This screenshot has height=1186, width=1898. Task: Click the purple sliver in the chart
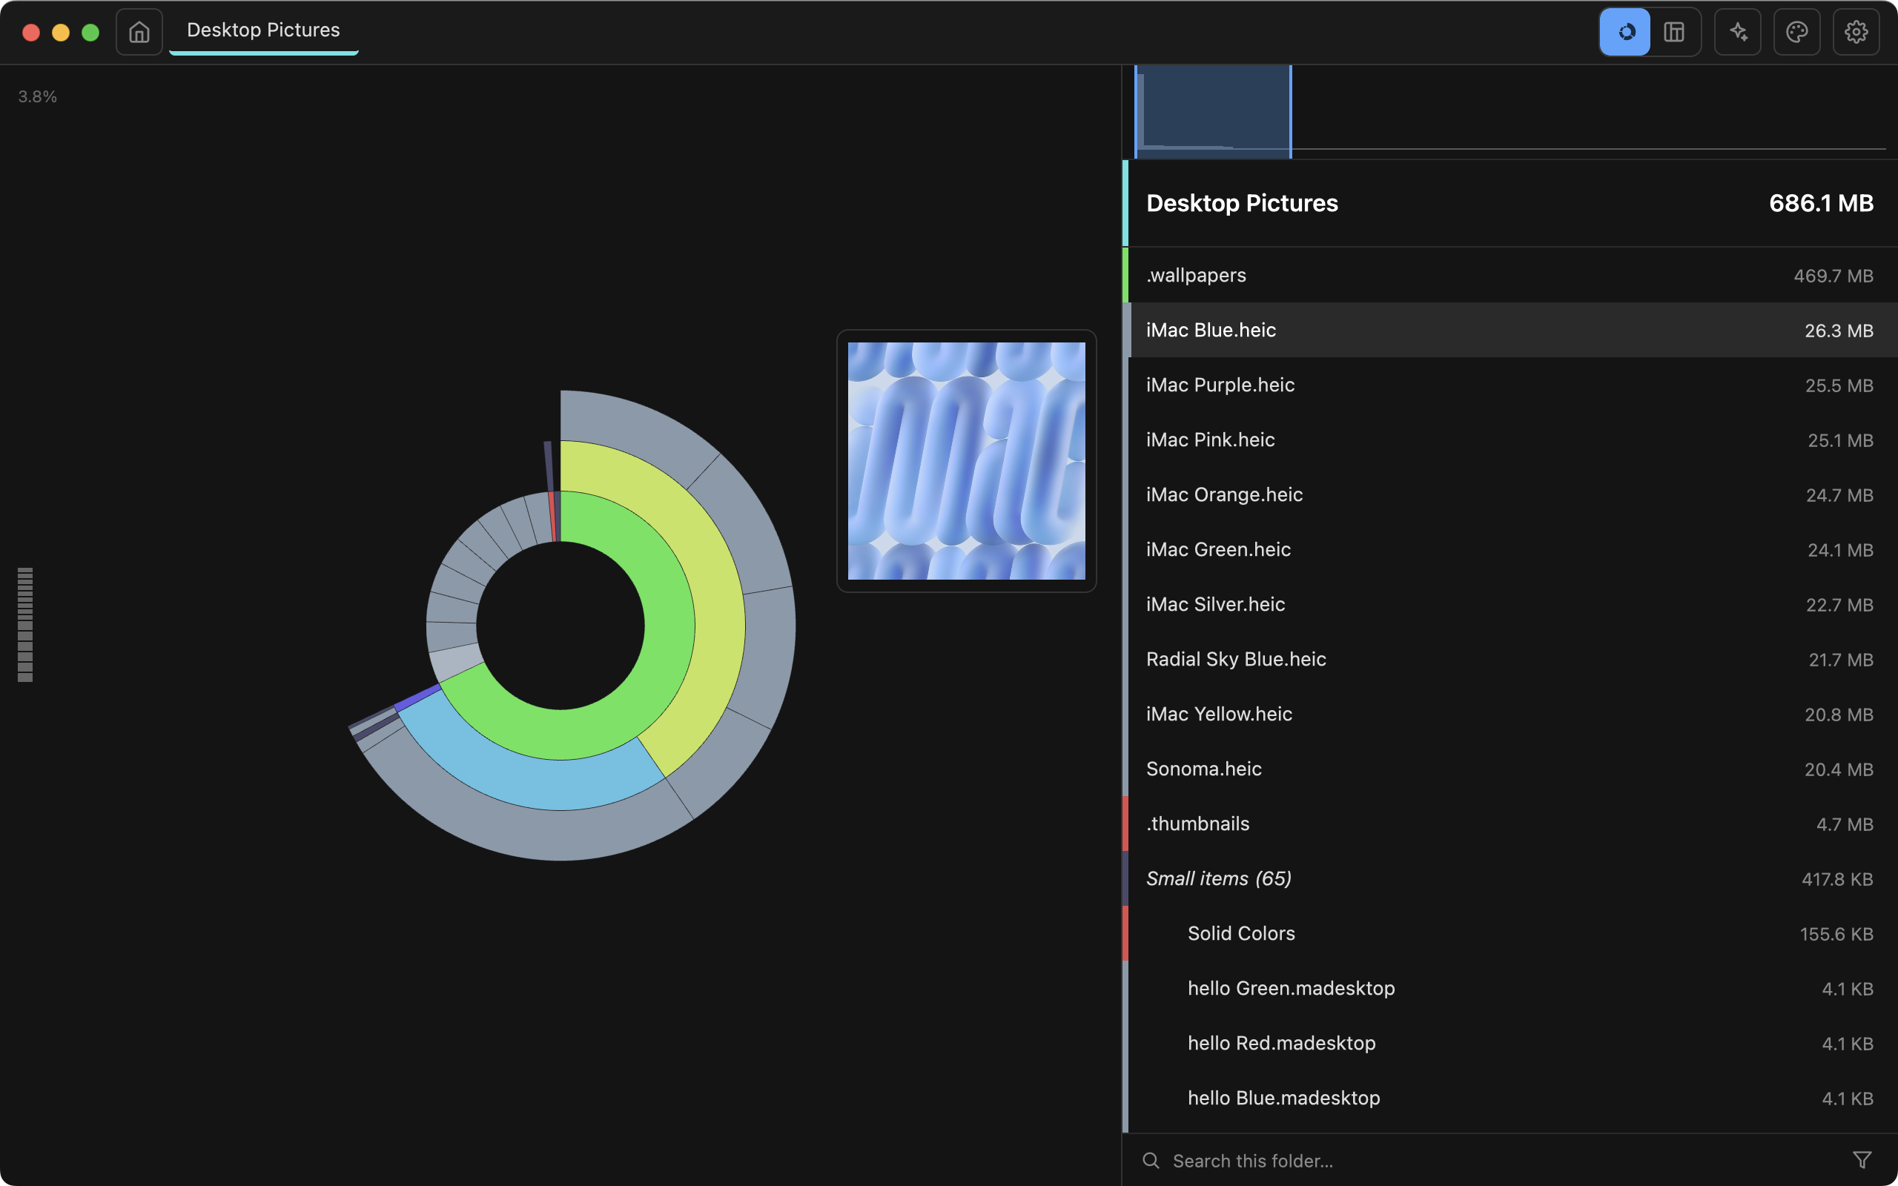pyautogui.click(x=417, y=698)
